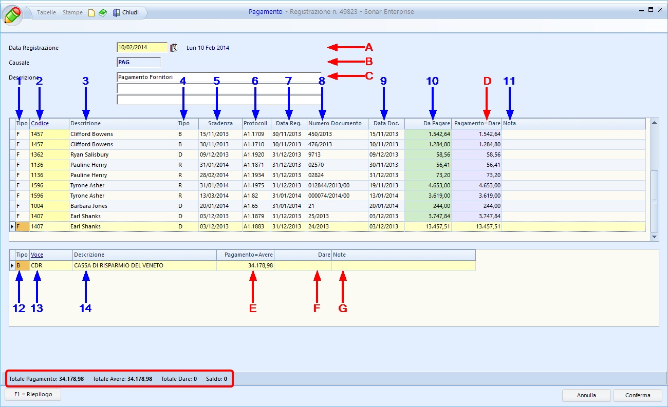Click the F1 = Riepilogo button

pos(33,395)
